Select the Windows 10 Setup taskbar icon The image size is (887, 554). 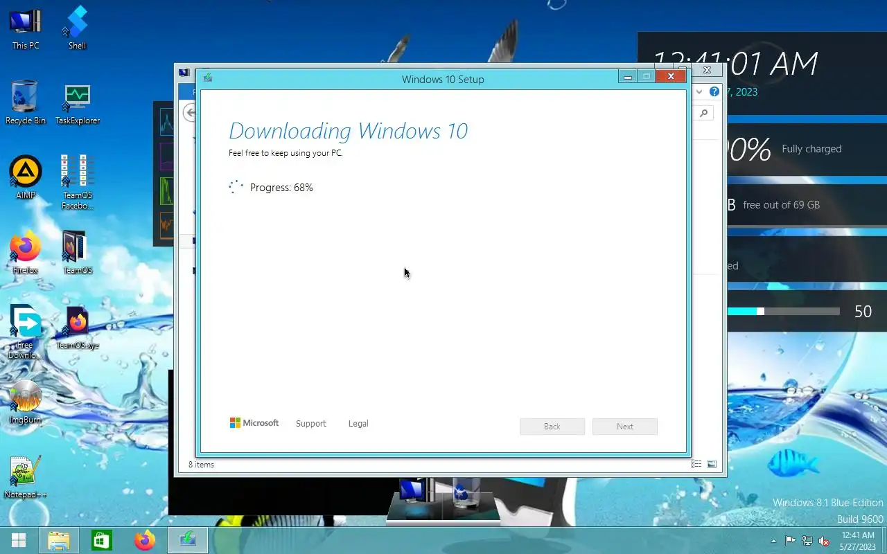(187, 540)
